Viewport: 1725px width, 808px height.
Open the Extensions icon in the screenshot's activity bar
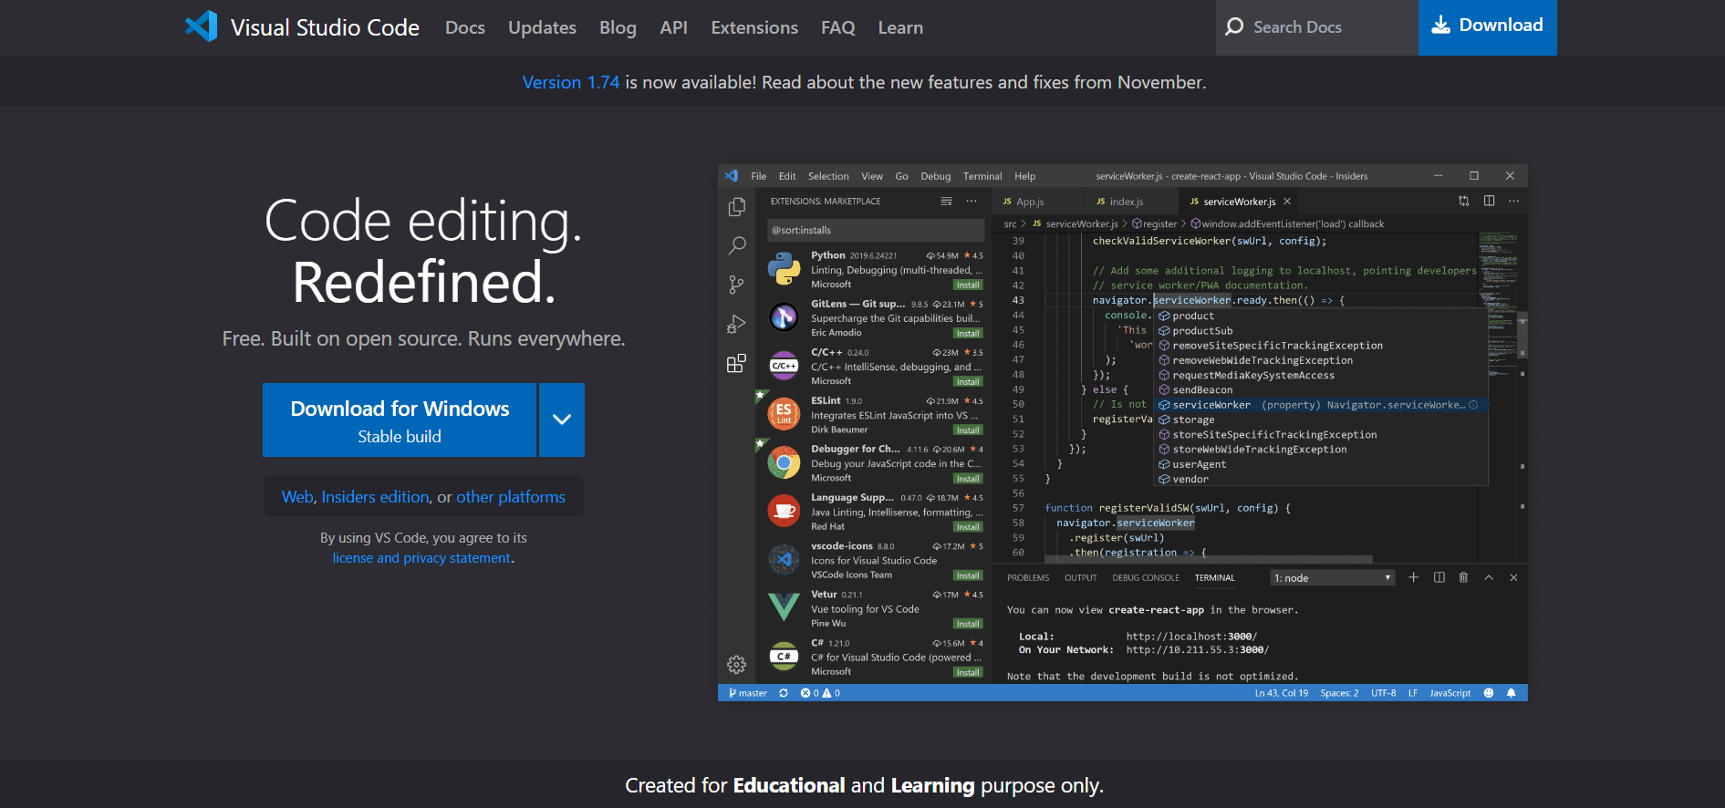tap(737, 363)
